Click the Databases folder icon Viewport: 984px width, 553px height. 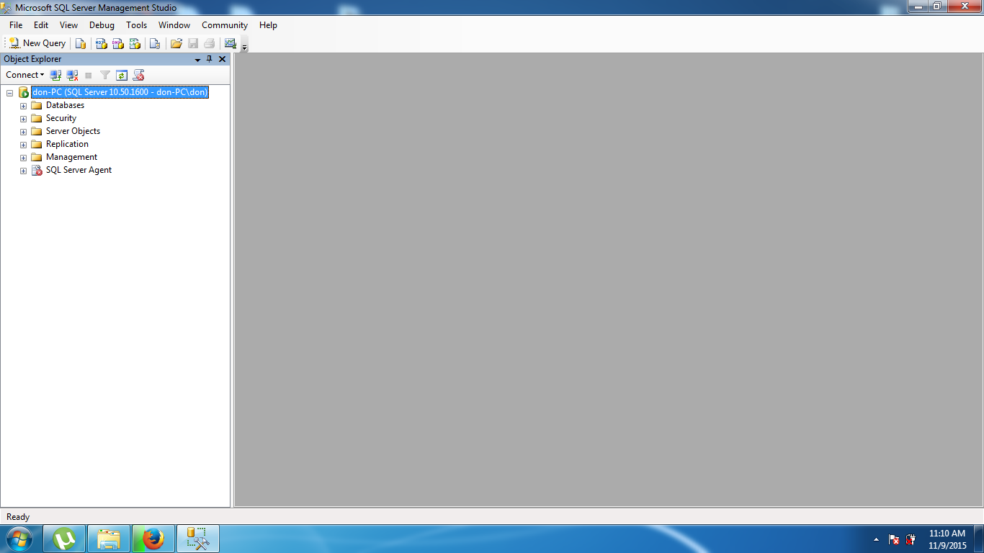37,105
